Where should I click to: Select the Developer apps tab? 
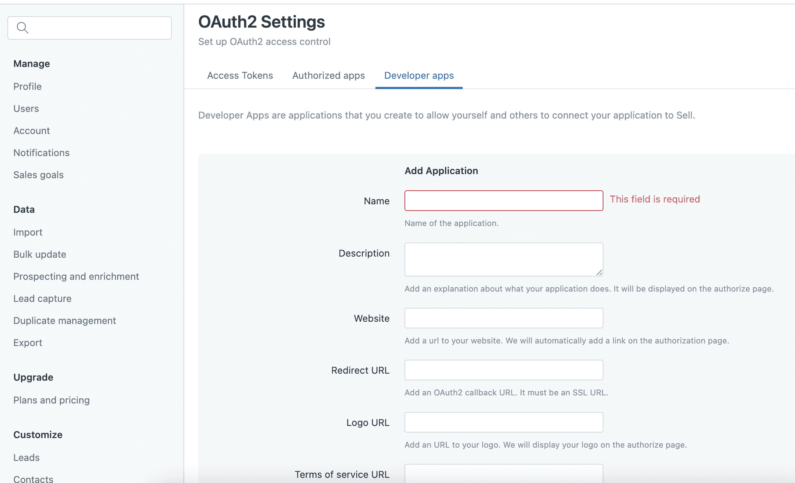pyautogui.click(x=418, y=75)
